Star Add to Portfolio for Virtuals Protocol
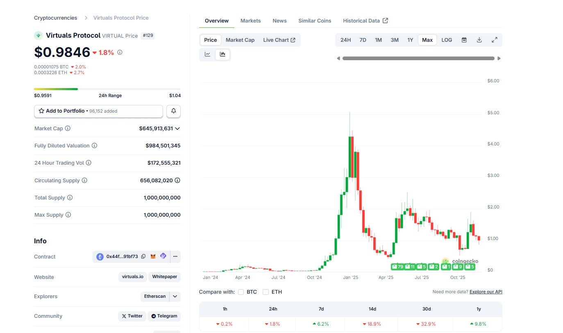This screenshot has width=563, height=333. (41, 111)
